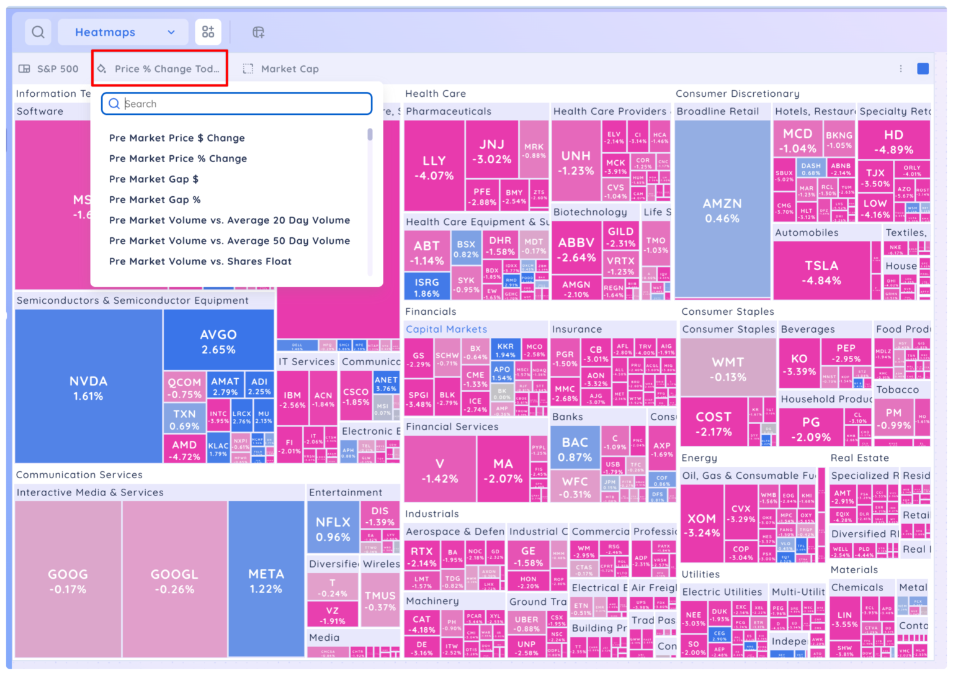
Task: Click the dashed-square icon beside Market Cap
Action: click(x=248, y=68)
